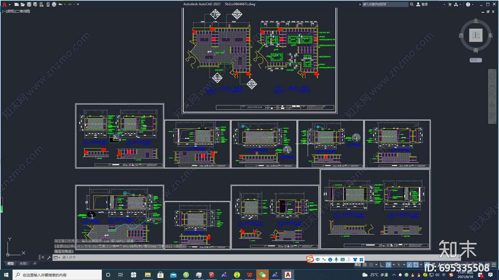This screenshot has width=499, height=280.
Task: Open the Autodesk App Store cart icon
Action: (x=450, y=4)
